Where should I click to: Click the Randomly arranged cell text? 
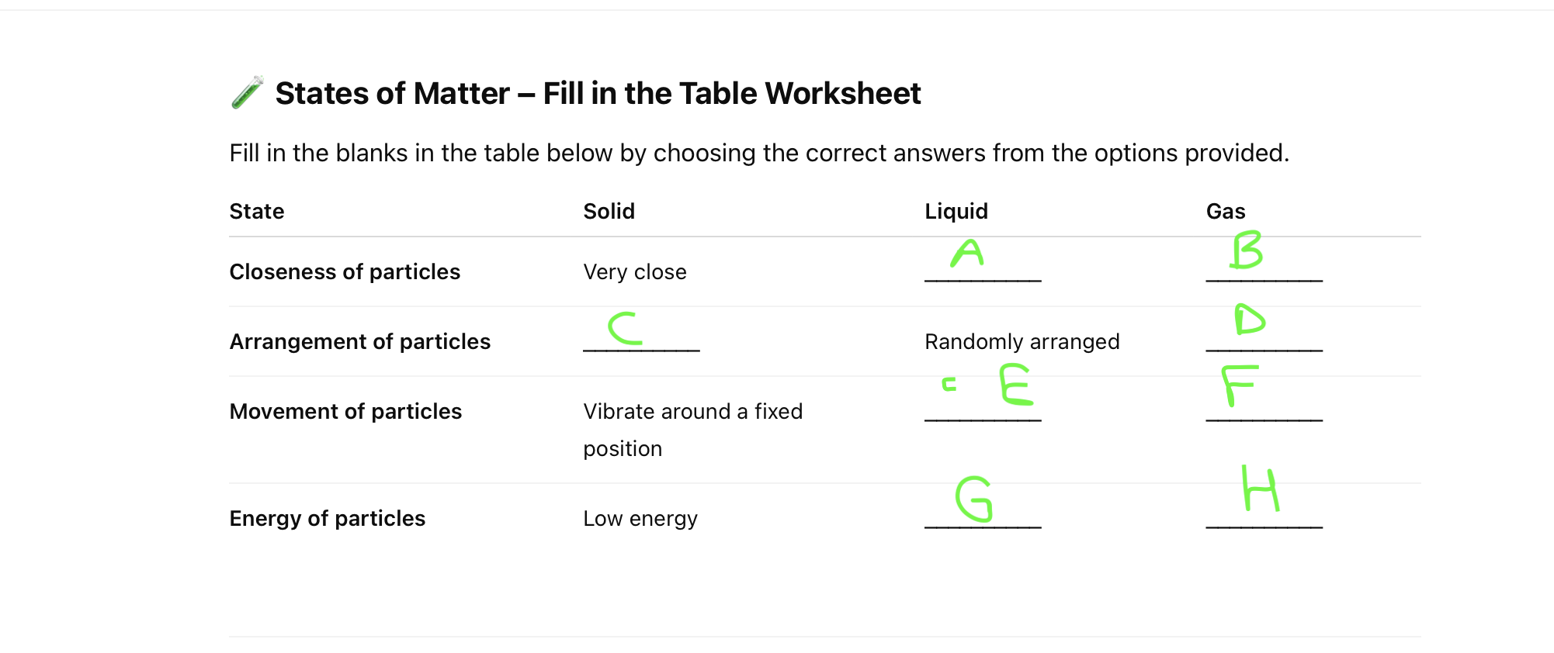click(x=1022, y=341)
